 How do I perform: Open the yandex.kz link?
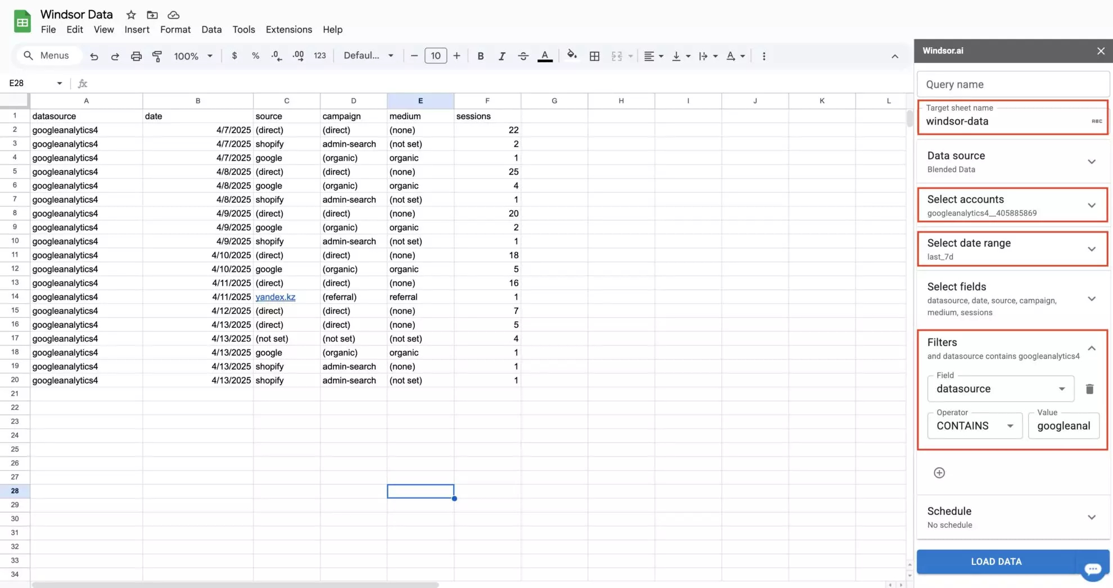(x=275, y=297)
